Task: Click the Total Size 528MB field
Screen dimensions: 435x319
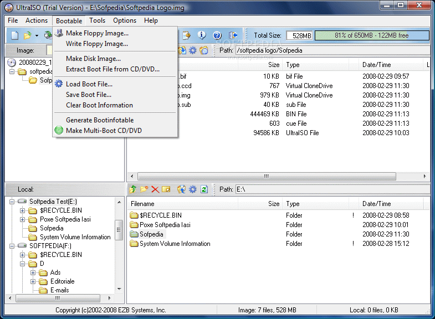Action: pyautogui.click(x=299, y=35)
